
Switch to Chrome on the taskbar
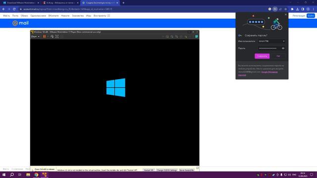[36, 175]
